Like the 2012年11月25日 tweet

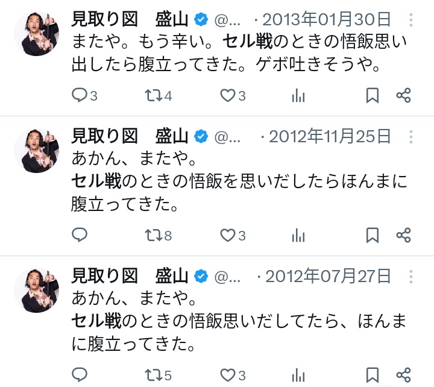tap(227, 235)
